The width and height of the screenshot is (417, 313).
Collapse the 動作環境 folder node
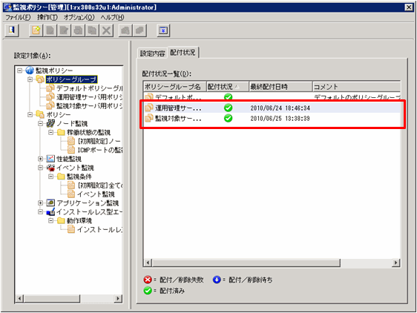click(x=50, y=220)
